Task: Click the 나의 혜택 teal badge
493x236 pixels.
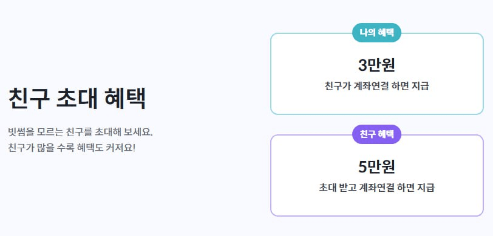Action: point(376,33)
